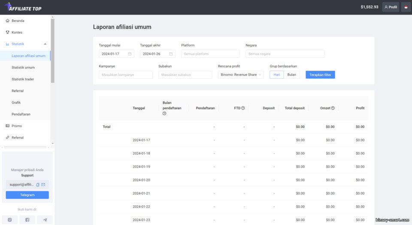Click the Tanggal mulai date field

coord(116,54)
